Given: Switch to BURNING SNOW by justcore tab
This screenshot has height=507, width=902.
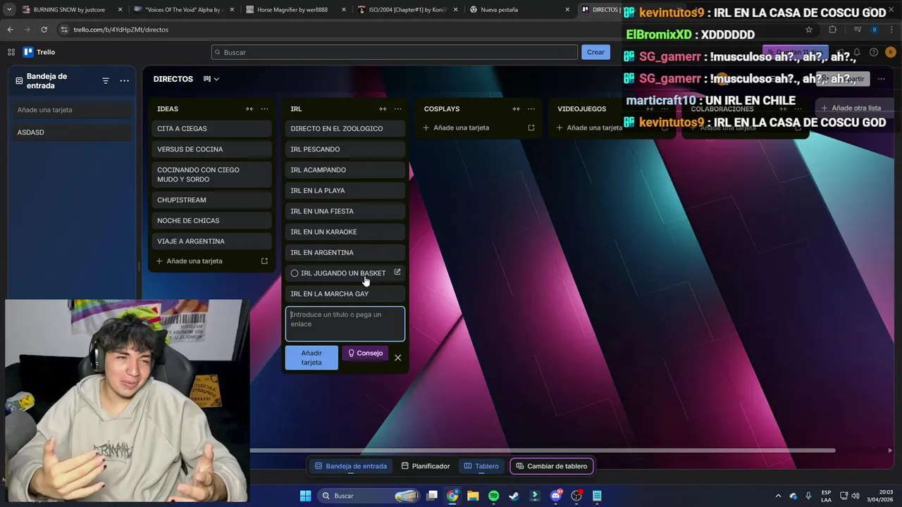Looking at the screenshot, I should pyautogui.click(x=69, y=10).
